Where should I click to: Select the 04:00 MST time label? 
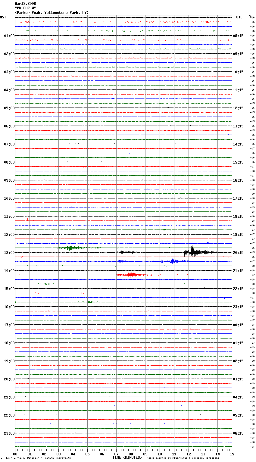(9, 90)
